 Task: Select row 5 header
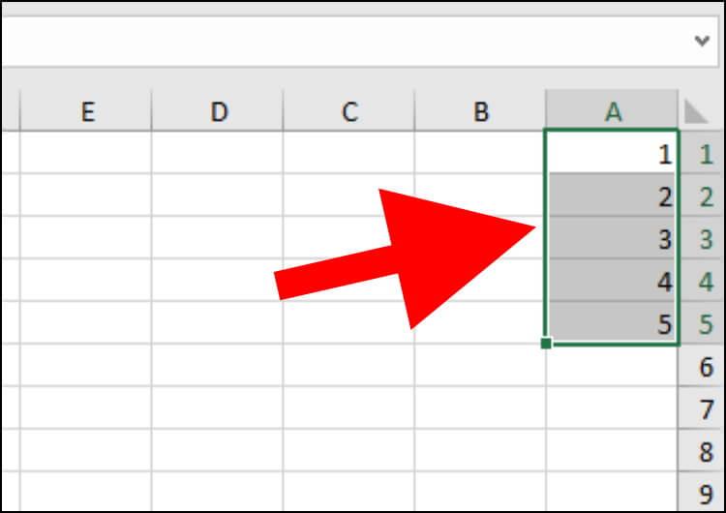(x=704, y=323)
